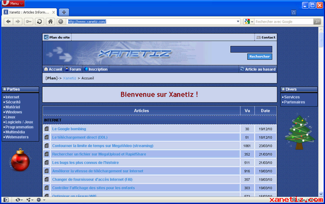The image size is (325, 204).
Task: Open the Webmasters category
Action: click(x=17, y=137)
